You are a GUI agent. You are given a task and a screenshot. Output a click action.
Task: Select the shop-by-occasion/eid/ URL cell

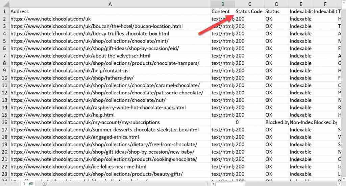[110, 49]
